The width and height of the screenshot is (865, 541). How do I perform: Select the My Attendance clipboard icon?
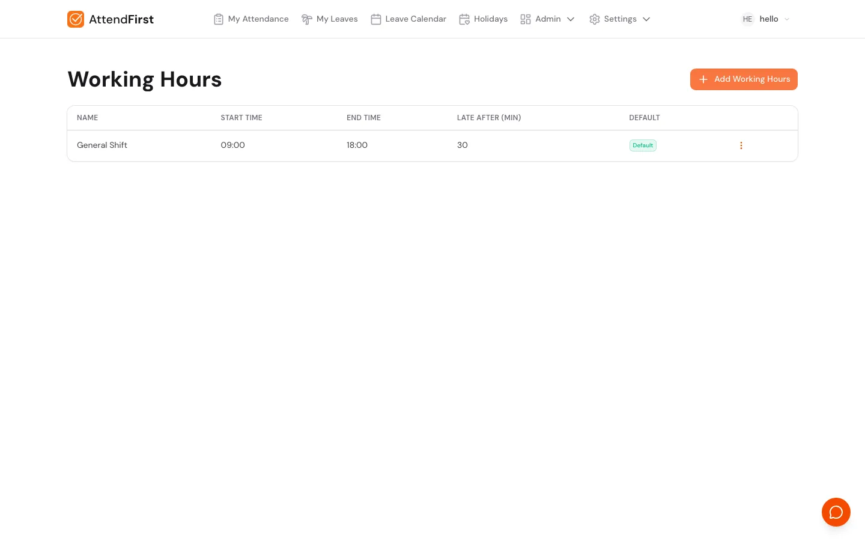(x=219, y=19)
